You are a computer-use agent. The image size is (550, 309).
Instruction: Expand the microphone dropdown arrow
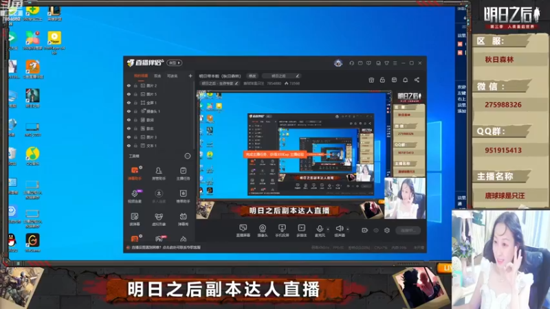[x=328, y=229]
